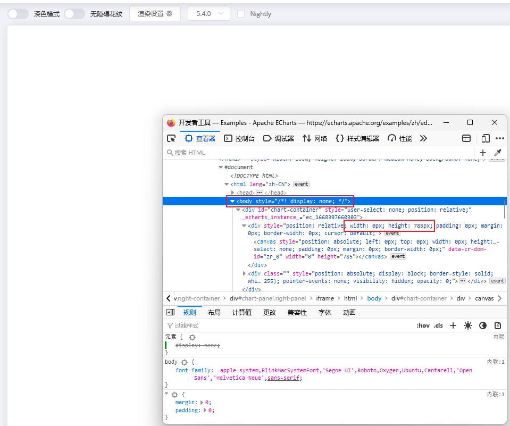This screenshot has height=426, width=510.
Task: Open the 布局 layout panel tab
Action: (214, 313)
